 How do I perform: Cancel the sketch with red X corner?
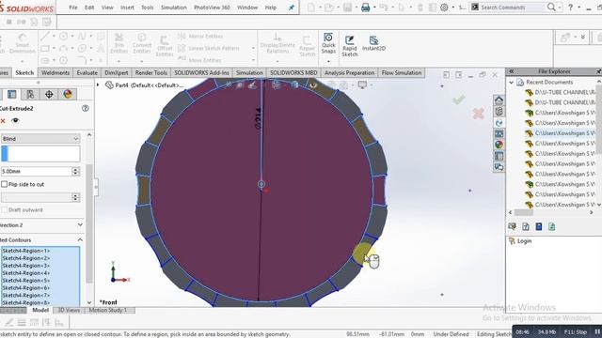pyautogui.click(x=479, y=114)
